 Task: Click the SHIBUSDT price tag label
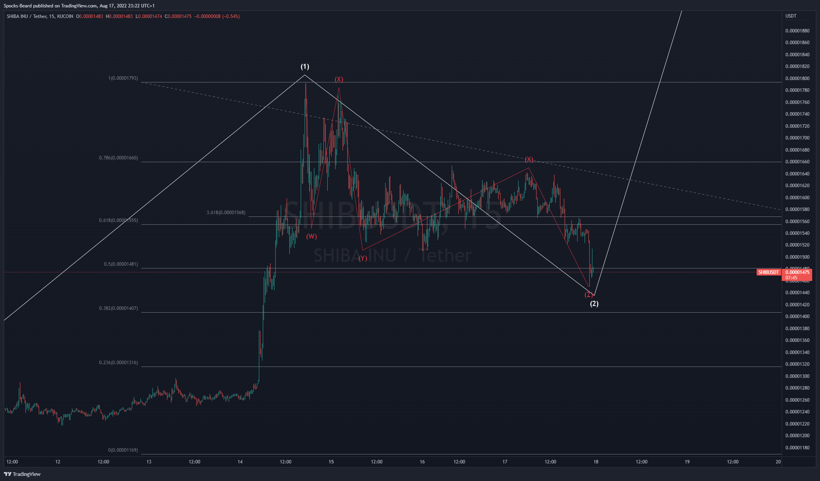pos(768,272)
